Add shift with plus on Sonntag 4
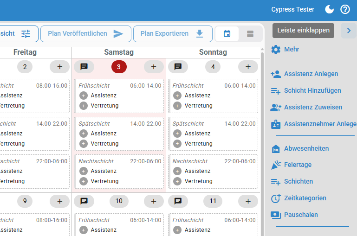 [248, 67]
